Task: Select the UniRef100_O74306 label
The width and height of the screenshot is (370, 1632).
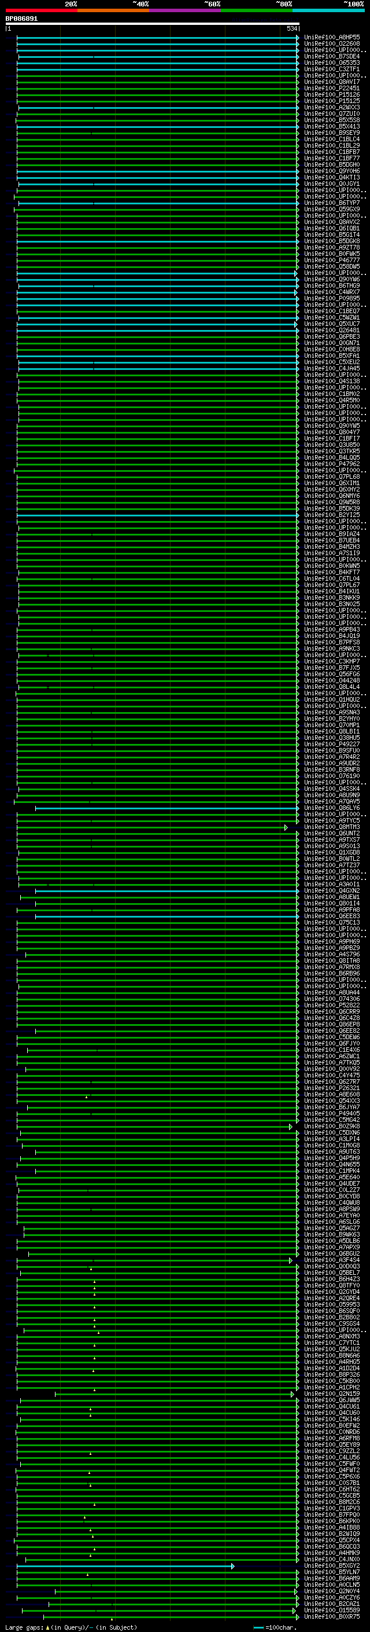Action: tap(332, 999)
